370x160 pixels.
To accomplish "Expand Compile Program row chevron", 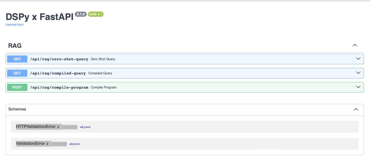I will click(358, 87).
